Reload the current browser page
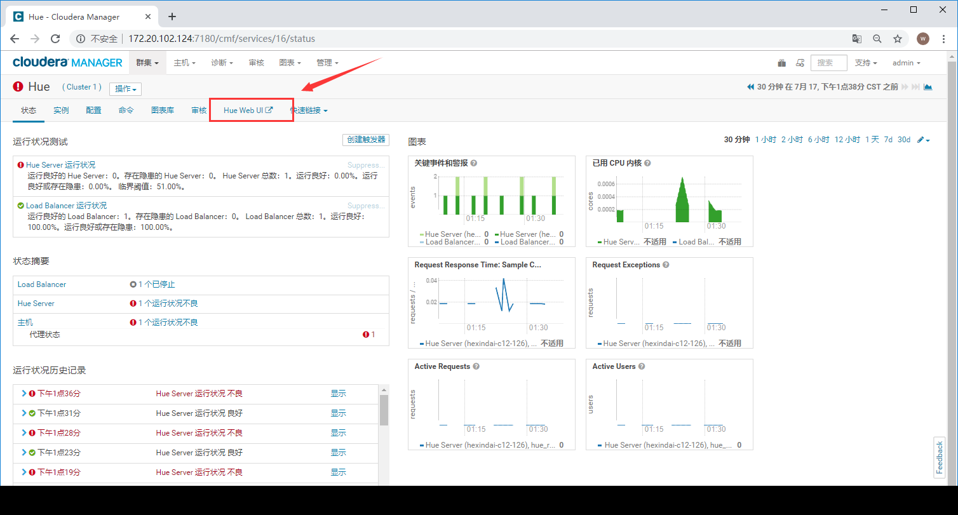 click(55, 39)
